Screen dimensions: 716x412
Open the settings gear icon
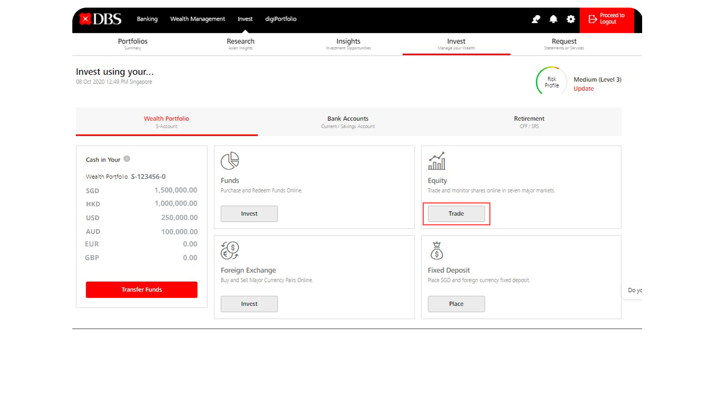571,19
